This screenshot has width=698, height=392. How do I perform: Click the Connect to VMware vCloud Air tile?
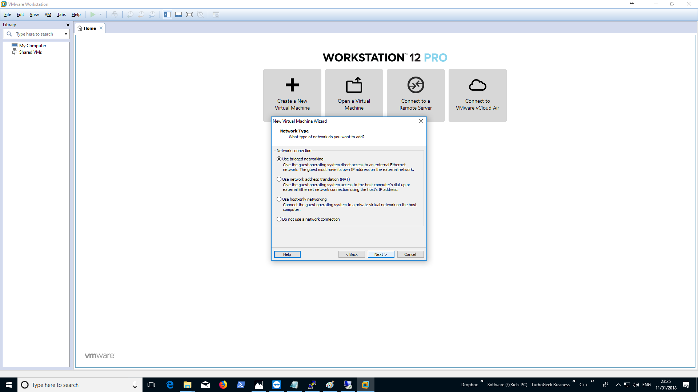477,95
